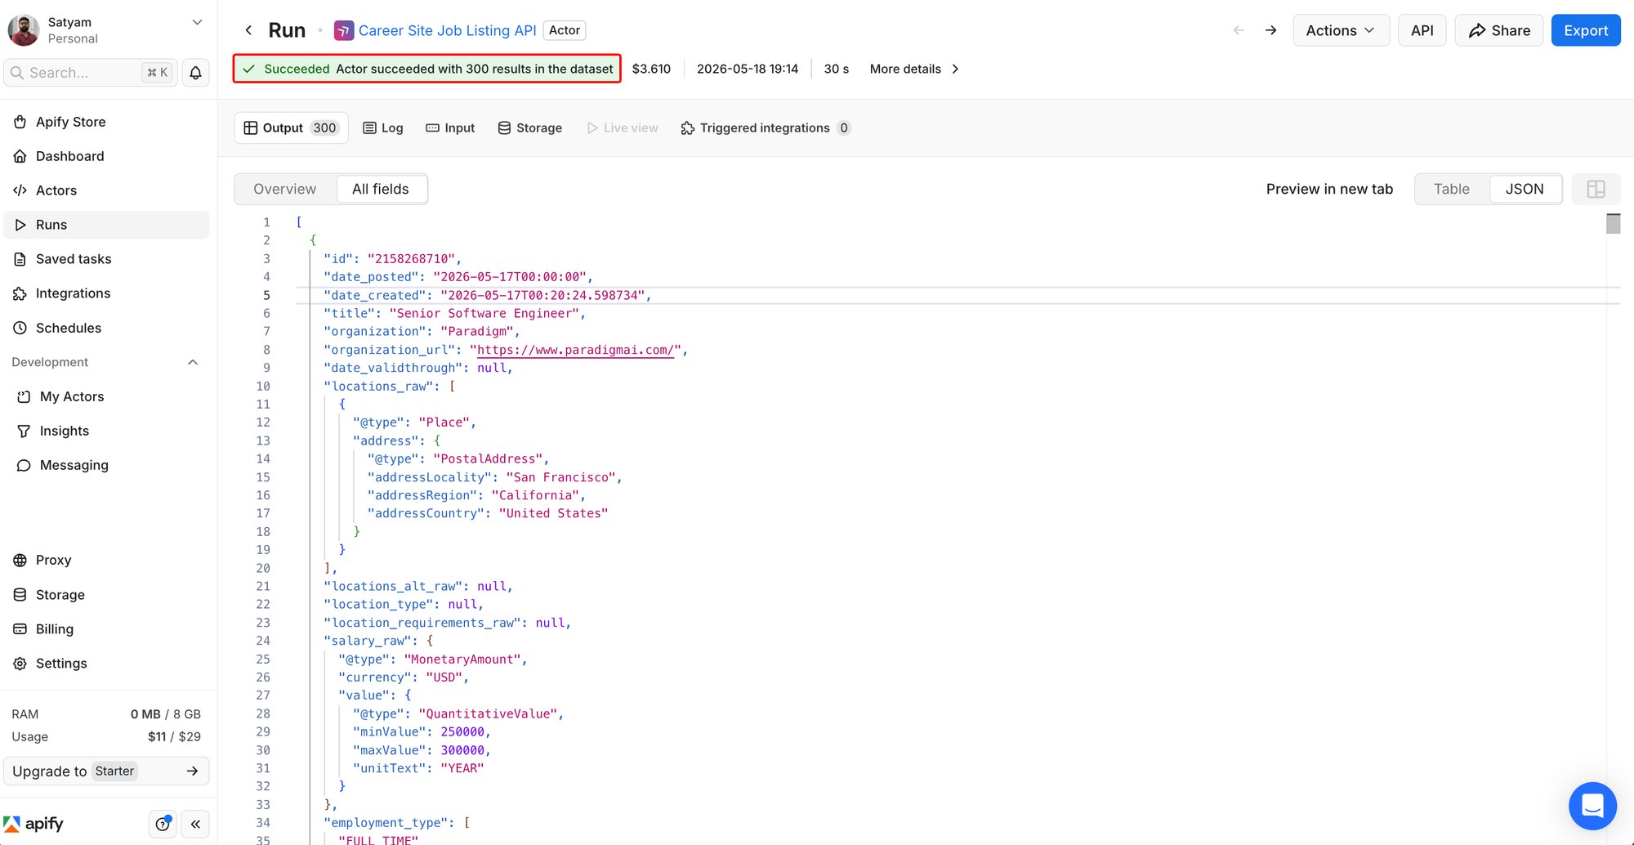The width and height of the screenshot is (1634, 845).
Task: Click the "Paradigm" organization value
Action: point(477,331)
